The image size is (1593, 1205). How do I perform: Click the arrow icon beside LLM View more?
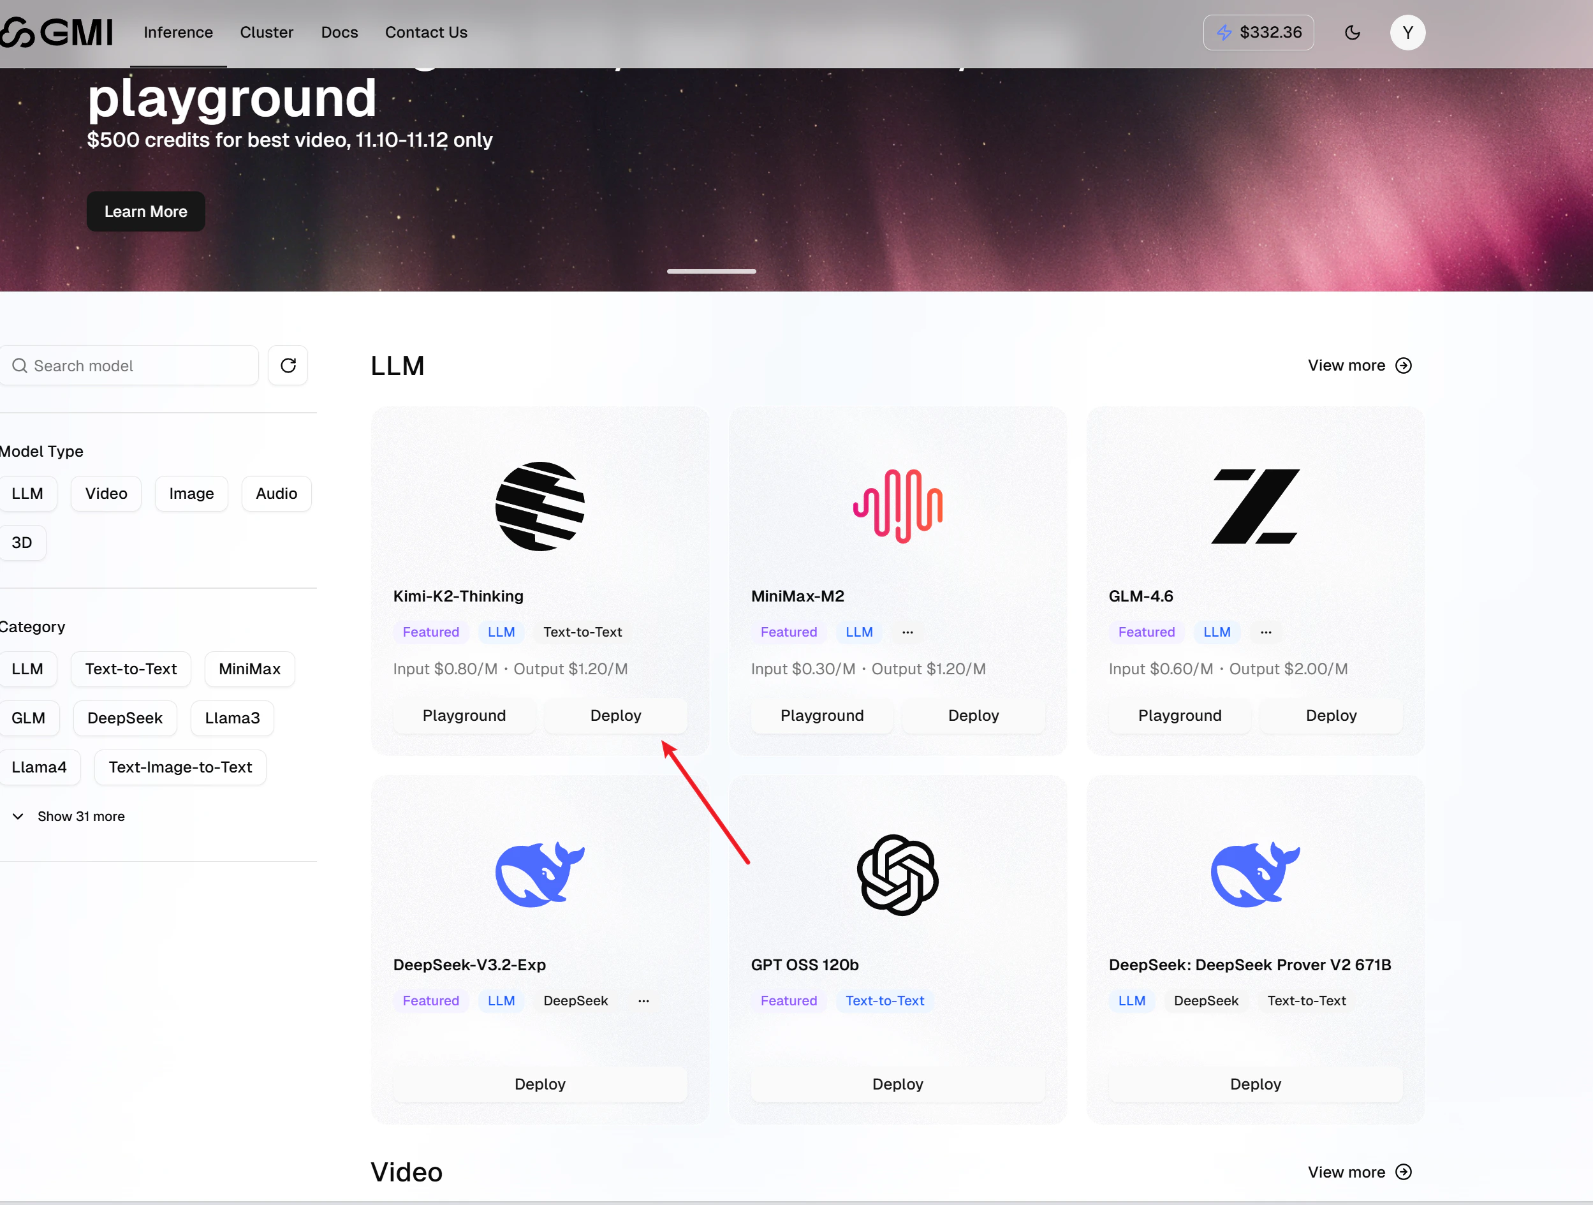pos(1403,366)
